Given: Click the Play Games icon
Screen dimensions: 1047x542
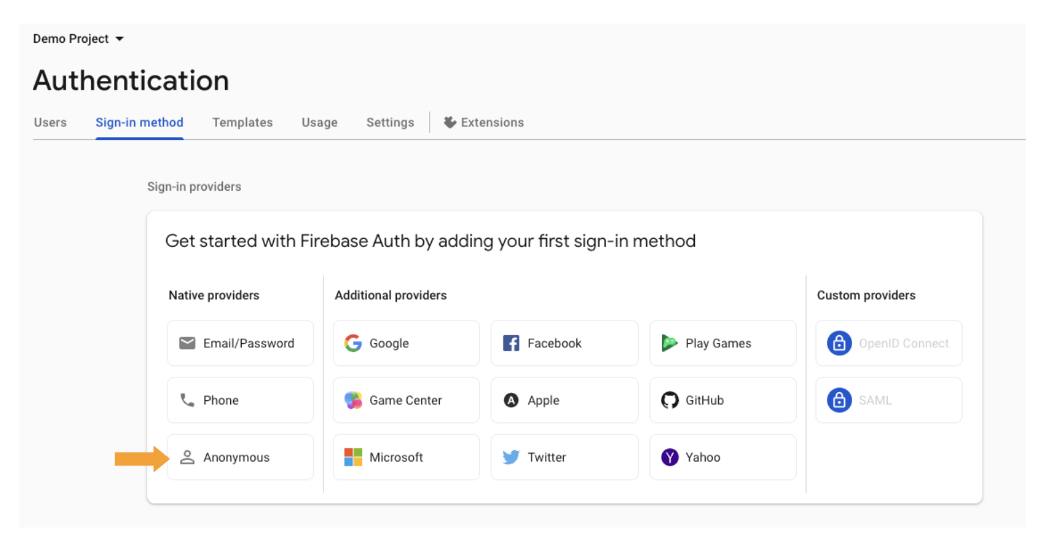Looking at the screenshot, I should click(x=669, y=343).
